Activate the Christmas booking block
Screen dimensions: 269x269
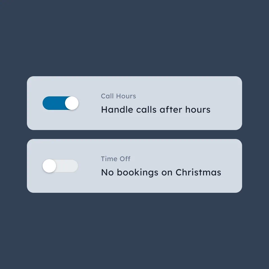point(60,166)
